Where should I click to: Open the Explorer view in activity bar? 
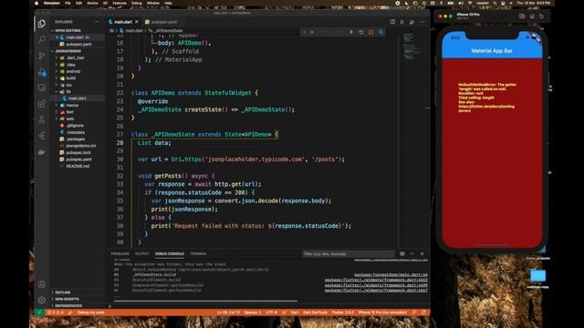click(x=42, y=24)
